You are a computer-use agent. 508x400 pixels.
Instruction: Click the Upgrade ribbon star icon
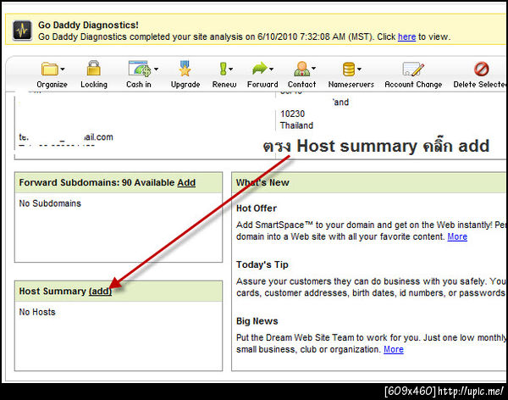[185, 69]
